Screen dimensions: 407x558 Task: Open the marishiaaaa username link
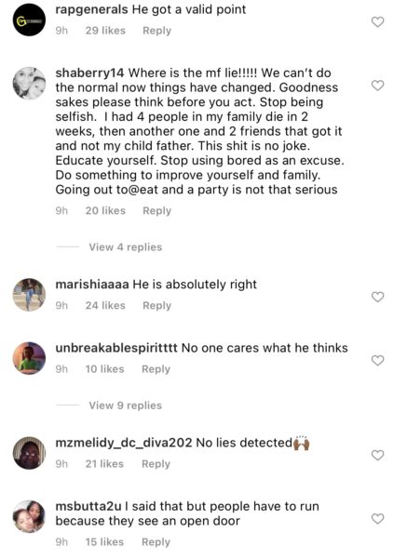click(x=92, y=285)
